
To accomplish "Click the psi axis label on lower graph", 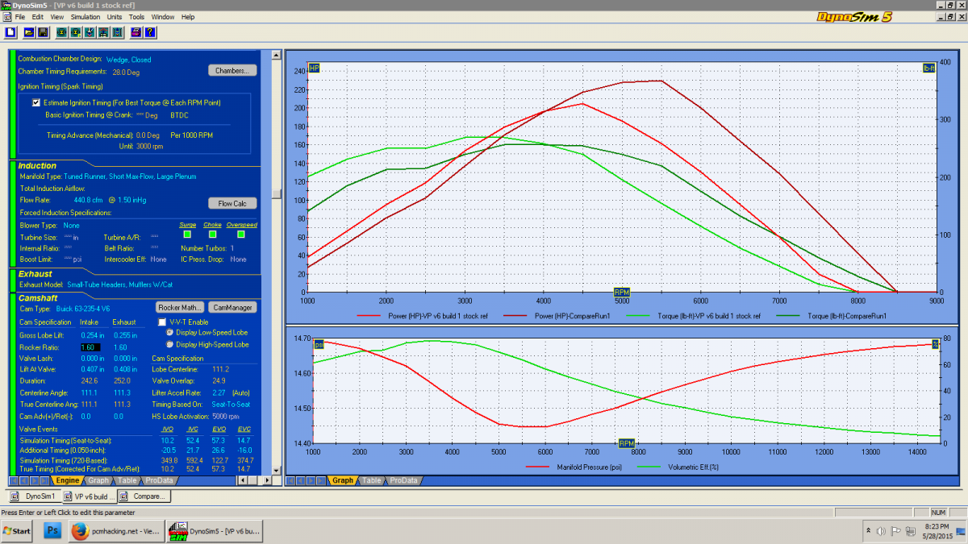I will pos(319,344).
